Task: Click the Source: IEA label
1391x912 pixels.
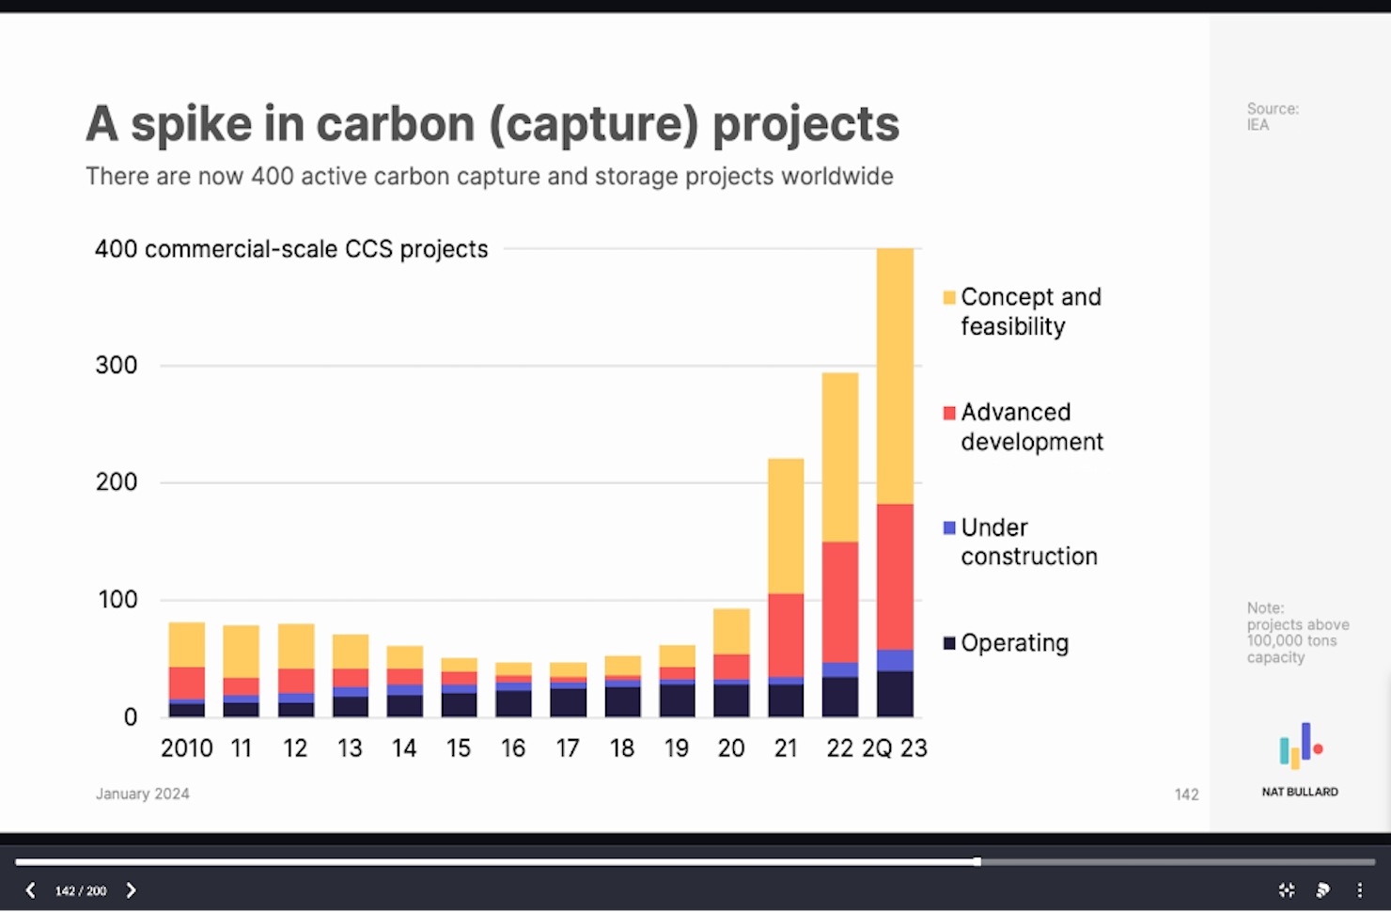Action: click(1271, 117)
